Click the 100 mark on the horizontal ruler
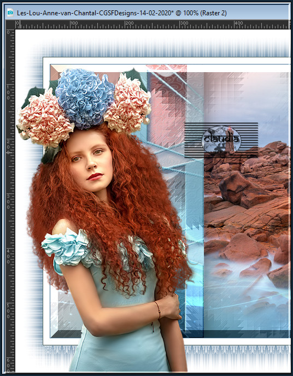293x376 pixels. 74,23
